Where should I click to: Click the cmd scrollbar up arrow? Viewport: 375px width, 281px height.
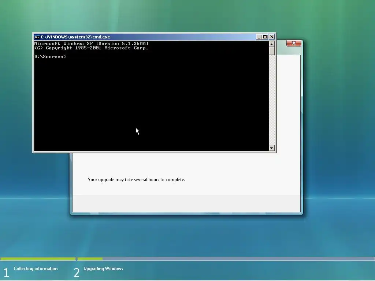271,44
